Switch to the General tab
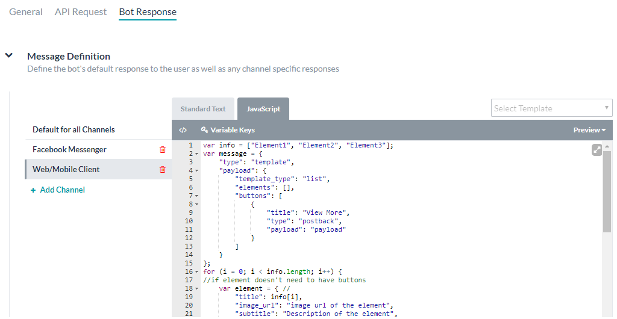617x319 pixels. coord(26,12)
